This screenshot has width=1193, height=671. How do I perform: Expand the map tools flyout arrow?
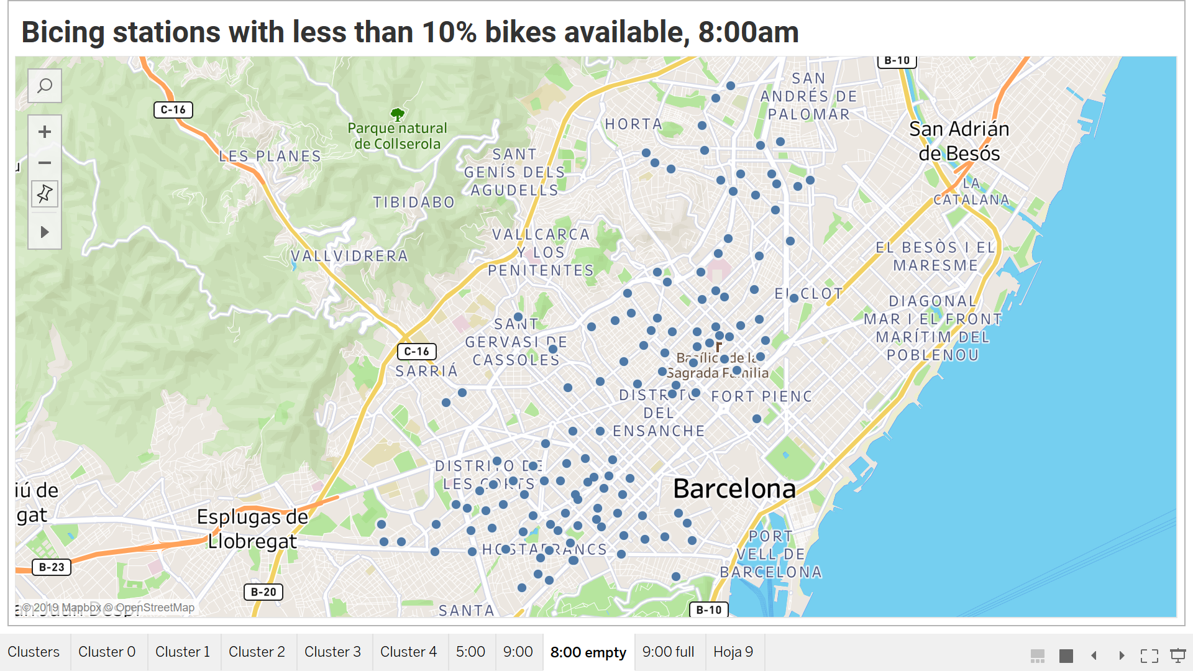pyautogui.click(x=45, y=232)
